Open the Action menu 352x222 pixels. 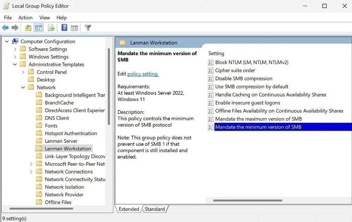pyautogui.click(x=25, y=18)
